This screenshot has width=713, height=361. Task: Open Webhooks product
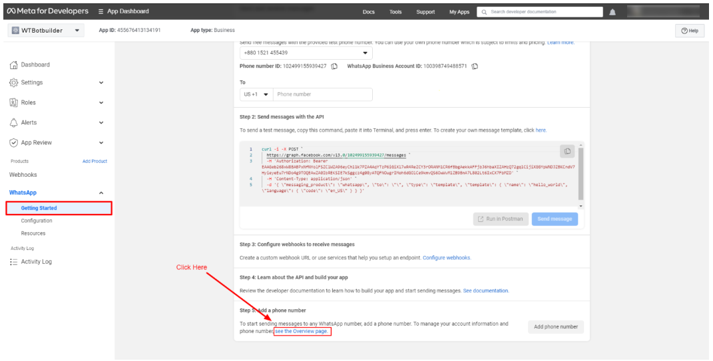point(23,175)
